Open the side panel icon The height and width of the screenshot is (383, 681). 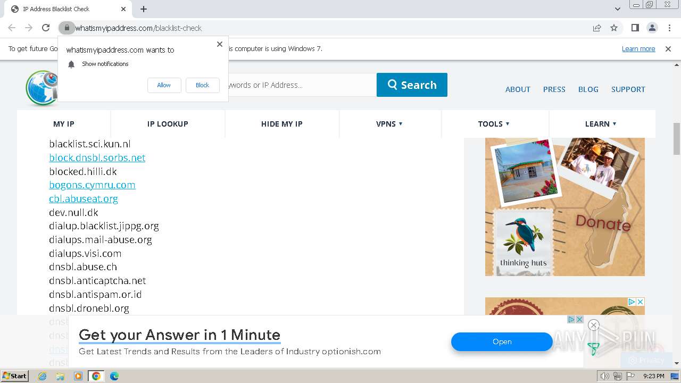(635, 28)
